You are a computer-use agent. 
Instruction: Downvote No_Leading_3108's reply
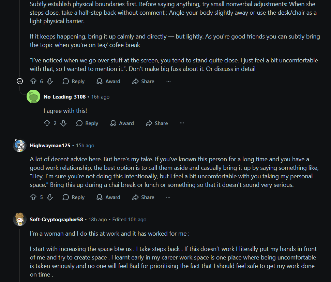[63, 123]
